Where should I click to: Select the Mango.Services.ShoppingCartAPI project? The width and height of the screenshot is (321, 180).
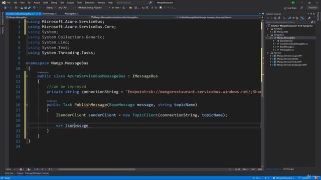(x=292, y=65)
